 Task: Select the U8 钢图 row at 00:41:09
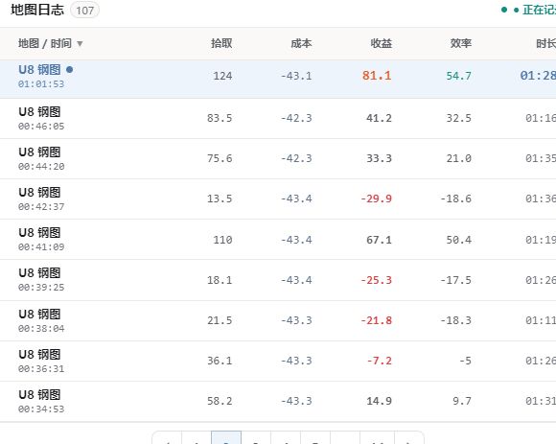[278, 240]
